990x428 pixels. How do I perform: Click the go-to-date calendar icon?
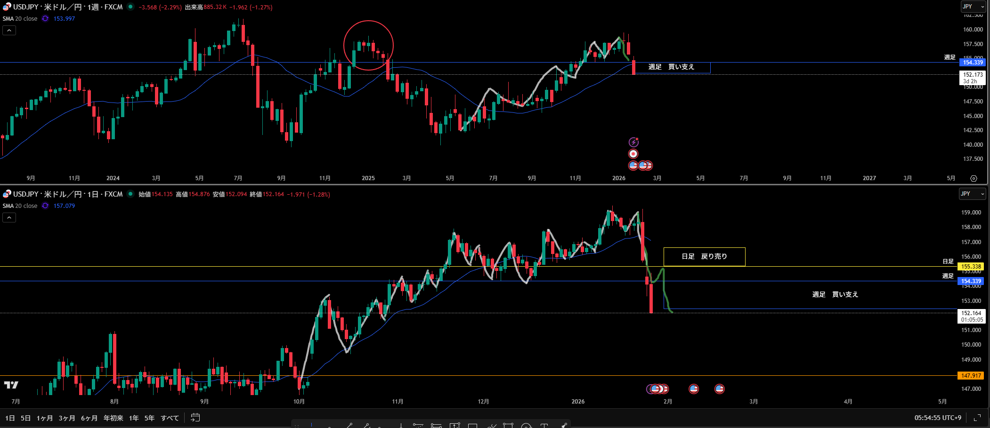coord(195,418)
